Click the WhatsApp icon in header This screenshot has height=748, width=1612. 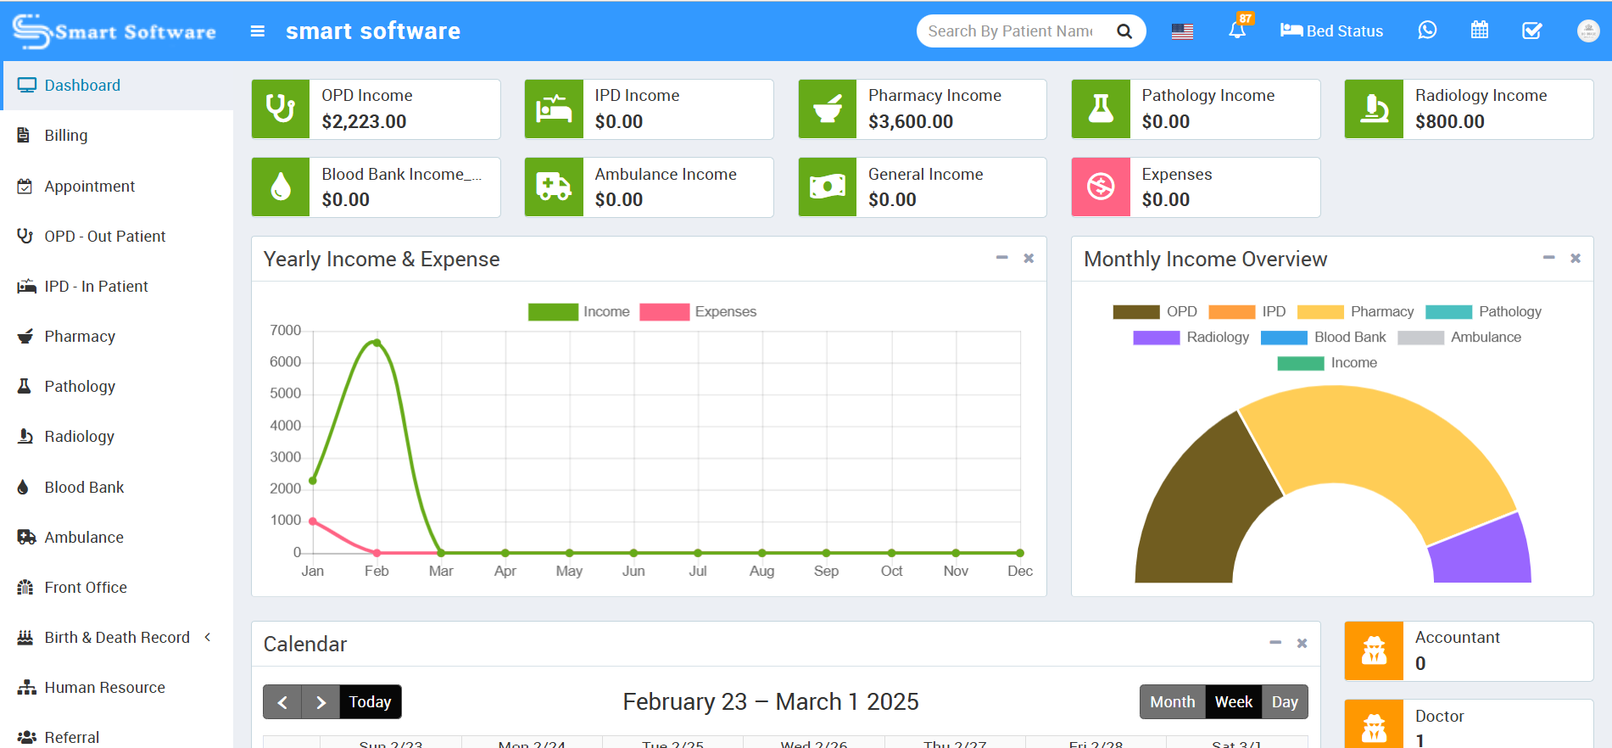1427,31
